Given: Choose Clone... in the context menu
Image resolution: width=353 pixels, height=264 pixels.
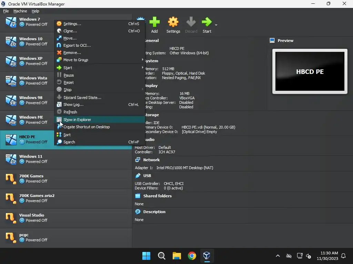Looking at the screenshot, I should pos(99,31).
